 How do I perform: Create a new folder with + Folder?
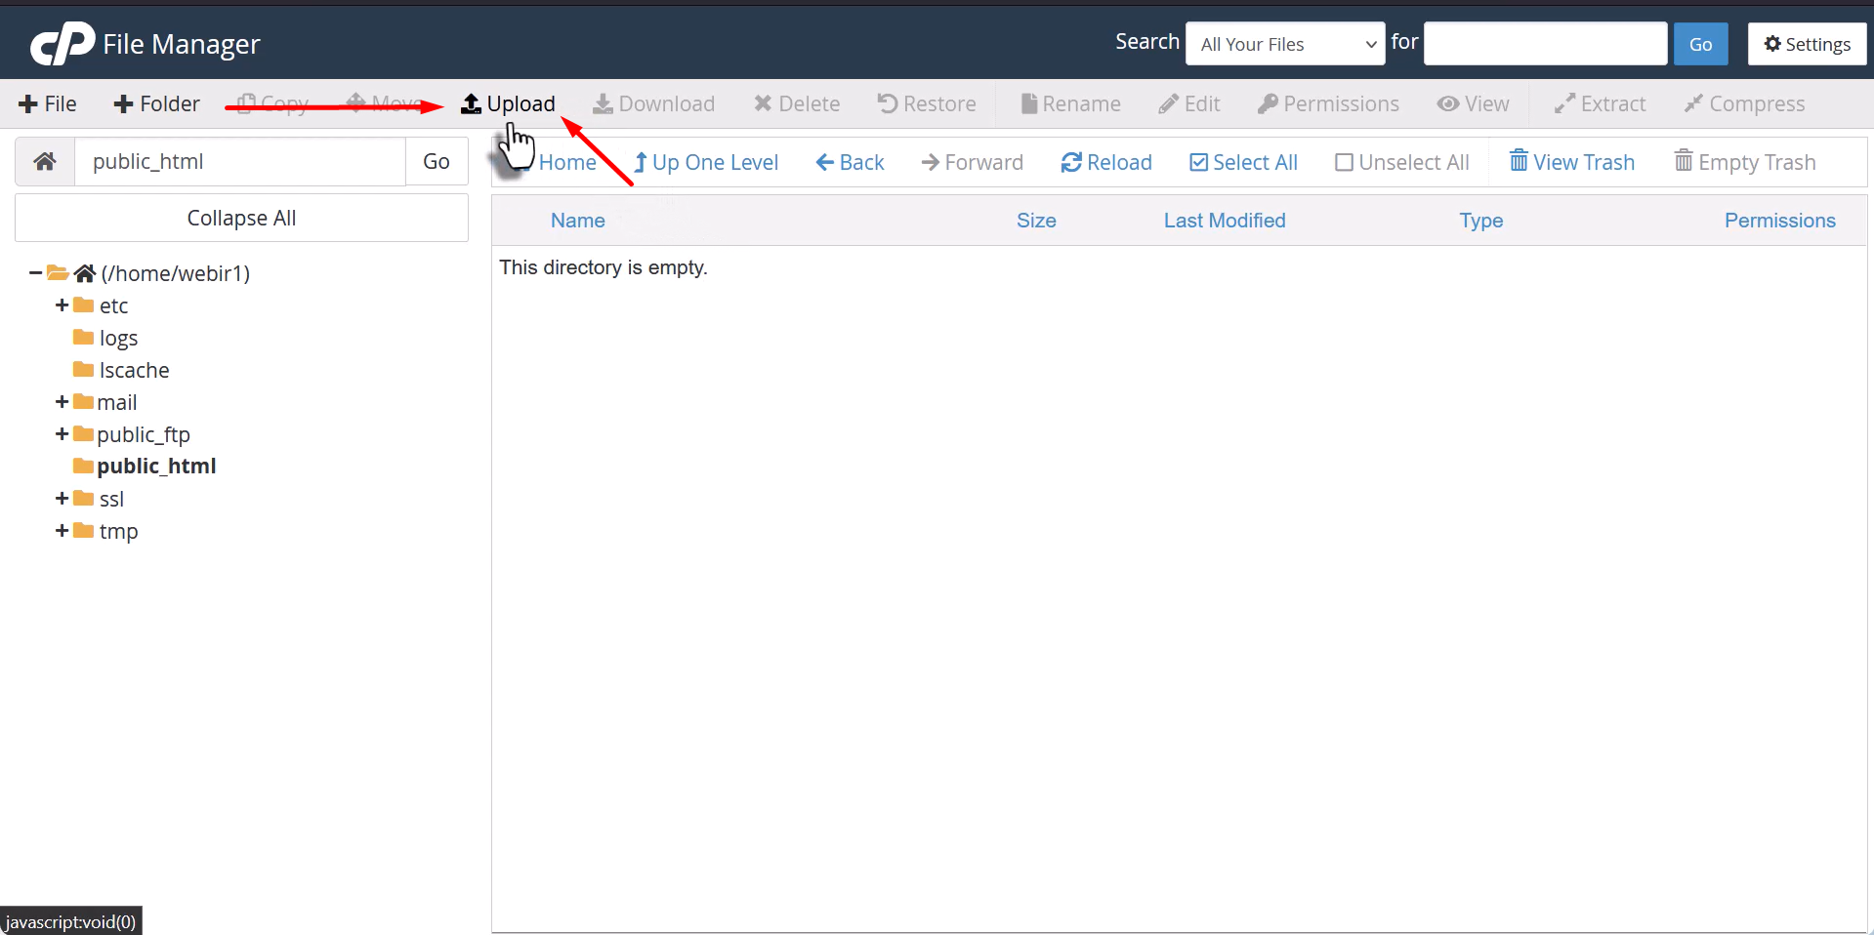[x=156, y=103]
